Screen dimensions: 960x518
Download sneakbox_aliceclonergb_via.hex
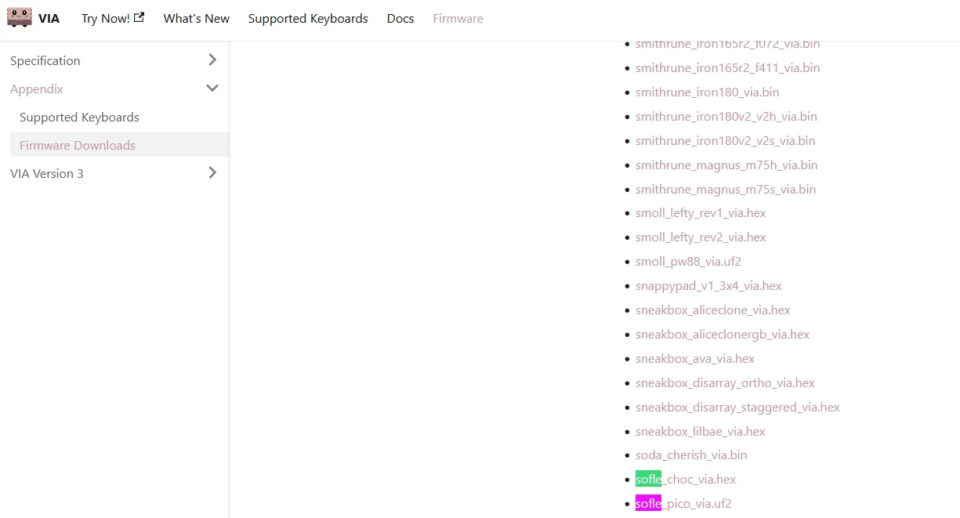(x=722, y=335)
